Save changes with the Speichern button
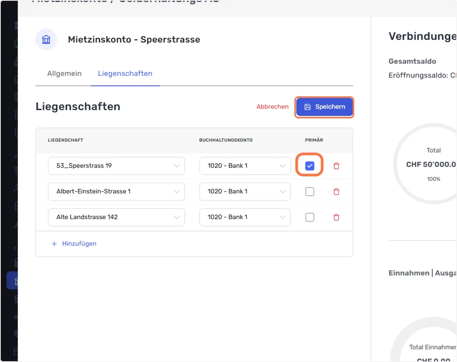 click(324, 107)
